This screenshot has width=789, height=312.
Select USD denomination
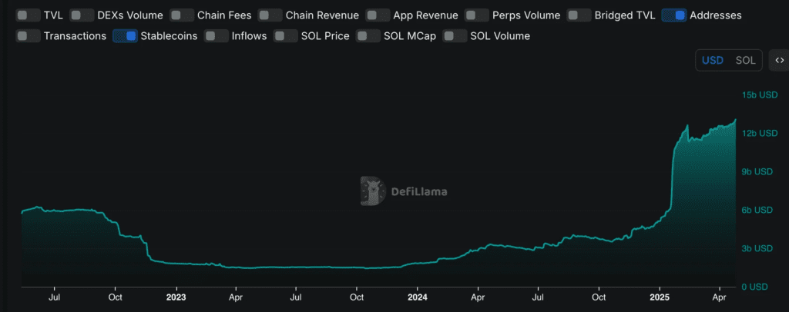pyautogui.click(x=713, y=60)
